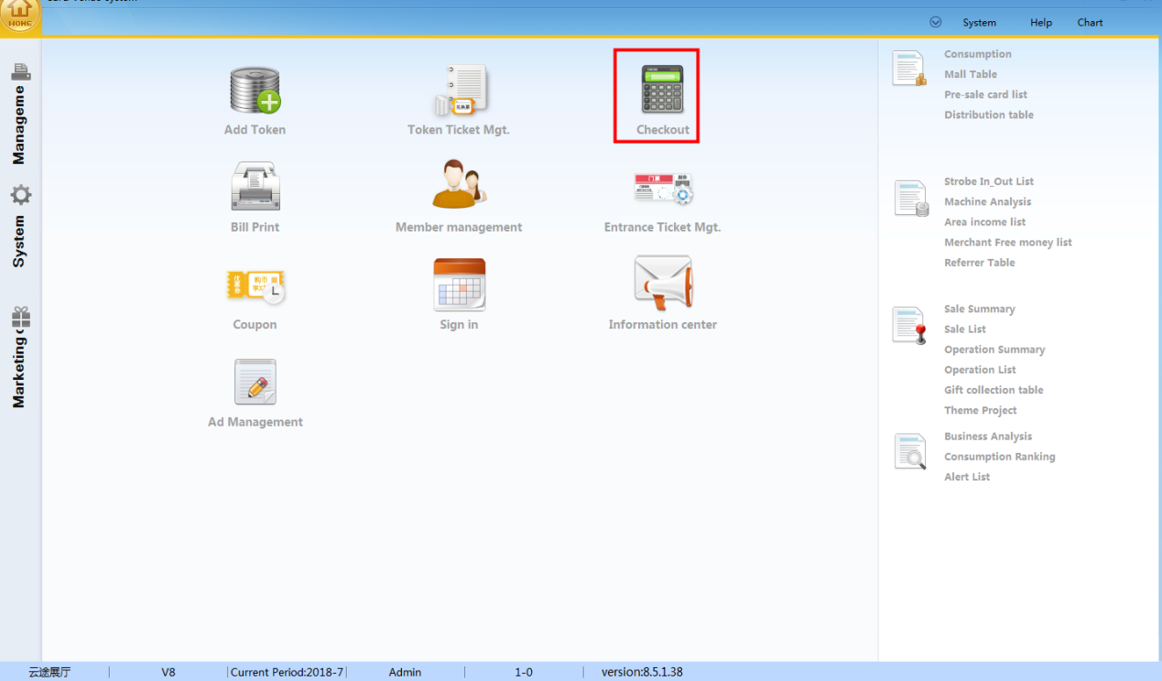
Task: Click the document icon beside Consumption
Action: 909,69
